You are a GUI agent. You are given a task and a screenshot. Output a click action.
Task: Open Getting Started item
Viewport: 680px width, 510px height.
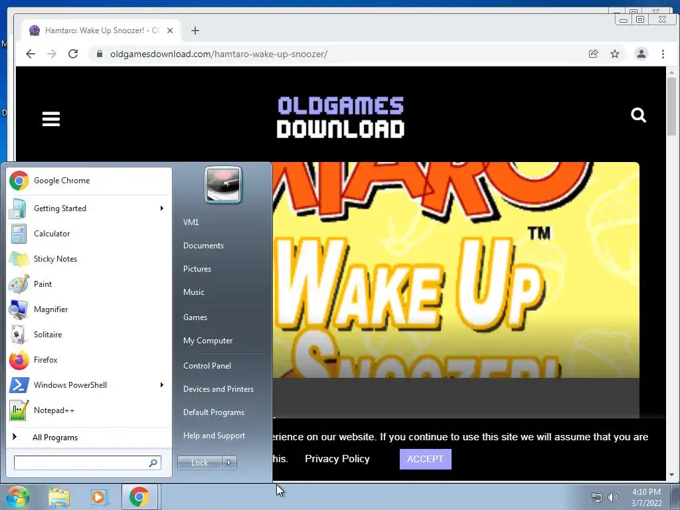(89, 209)
